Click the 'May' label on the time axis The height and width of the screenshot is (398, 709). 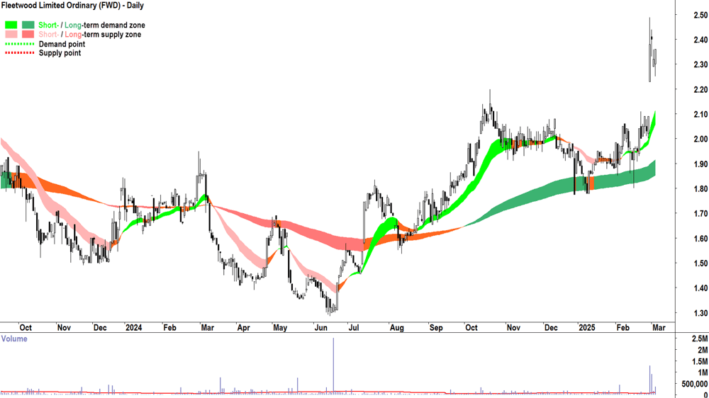280,327
